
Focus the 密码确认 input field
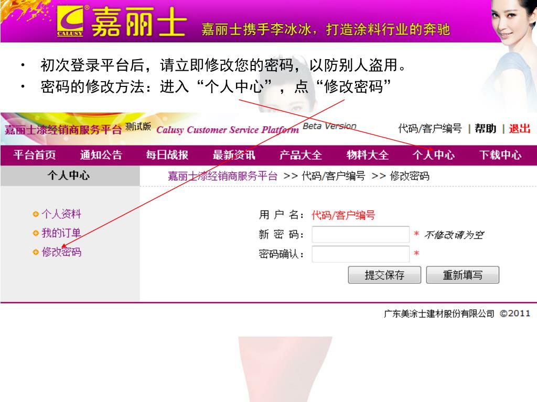(361, 254)
